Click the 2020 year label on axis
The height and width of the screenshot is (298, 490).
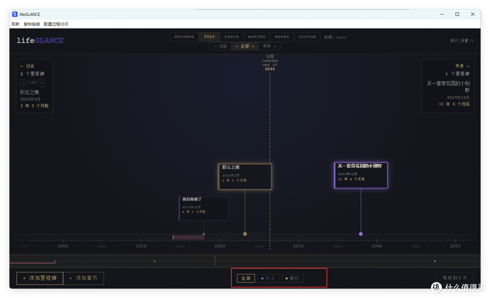point(220,246)
